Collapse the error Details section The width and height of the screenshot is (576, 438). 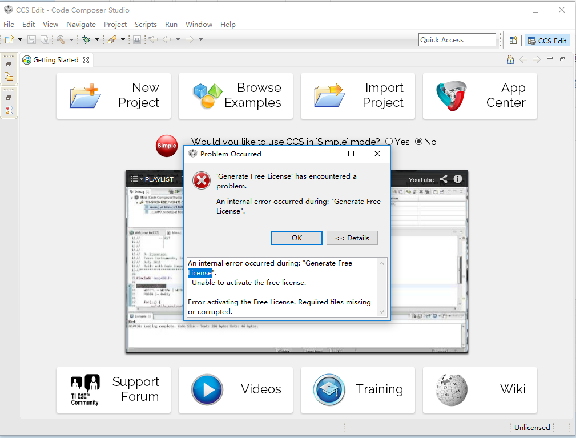352,238
